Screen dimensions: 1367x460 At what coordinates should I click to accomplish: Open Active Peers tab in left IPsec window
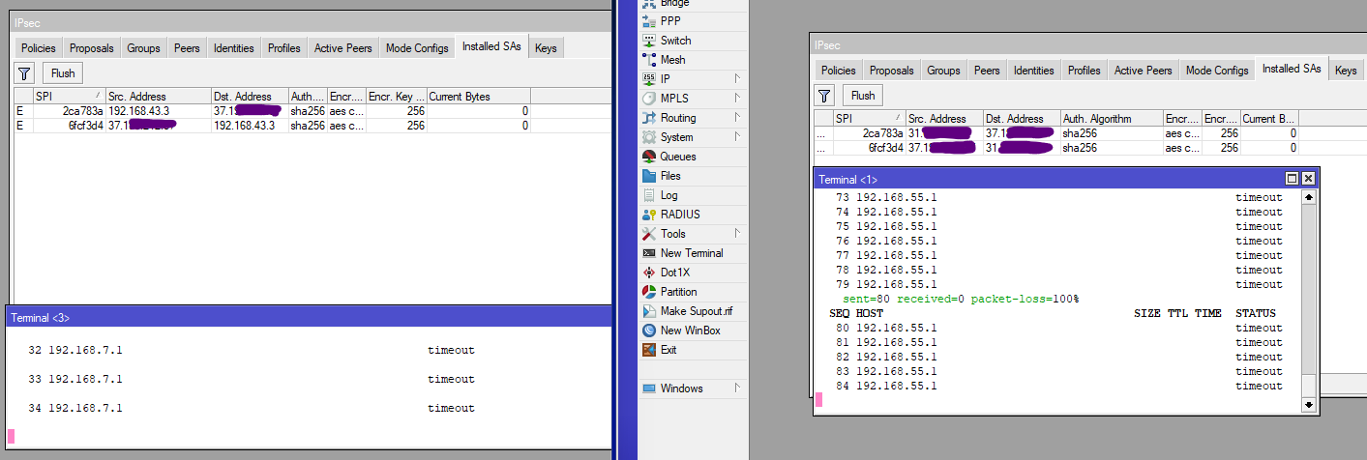[x=343, y=48]
